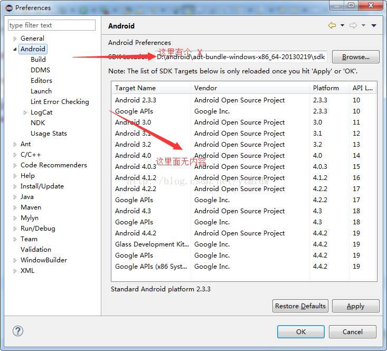Expand the Install/Update node
The image size is (387, 351).
(15, 186)
